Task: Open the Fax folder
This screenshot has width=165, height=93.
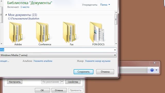Action: 71,34
